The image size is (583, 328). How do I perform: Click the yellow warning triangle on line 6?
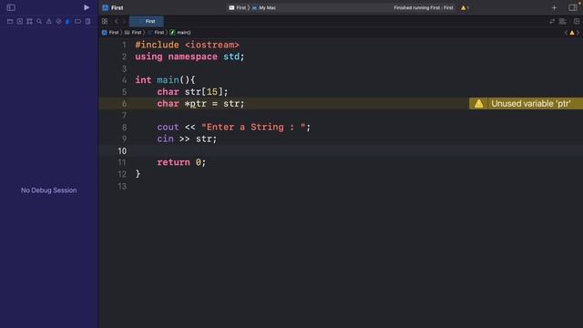pyautogui.click(x=478, y=104)
